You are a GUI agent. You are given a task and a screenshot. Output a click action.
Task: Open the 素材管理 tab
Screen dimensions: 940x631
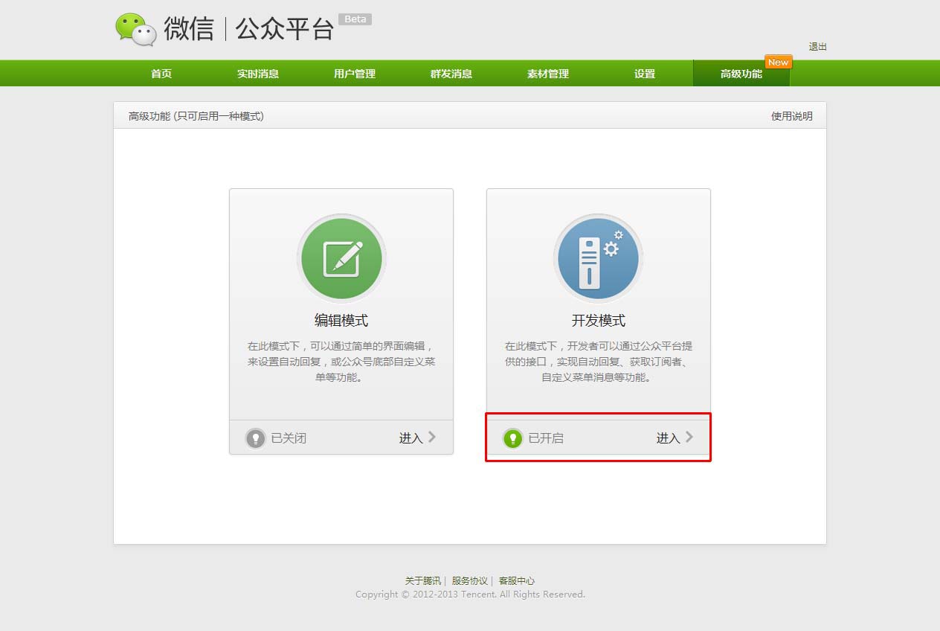coord(548,74)
